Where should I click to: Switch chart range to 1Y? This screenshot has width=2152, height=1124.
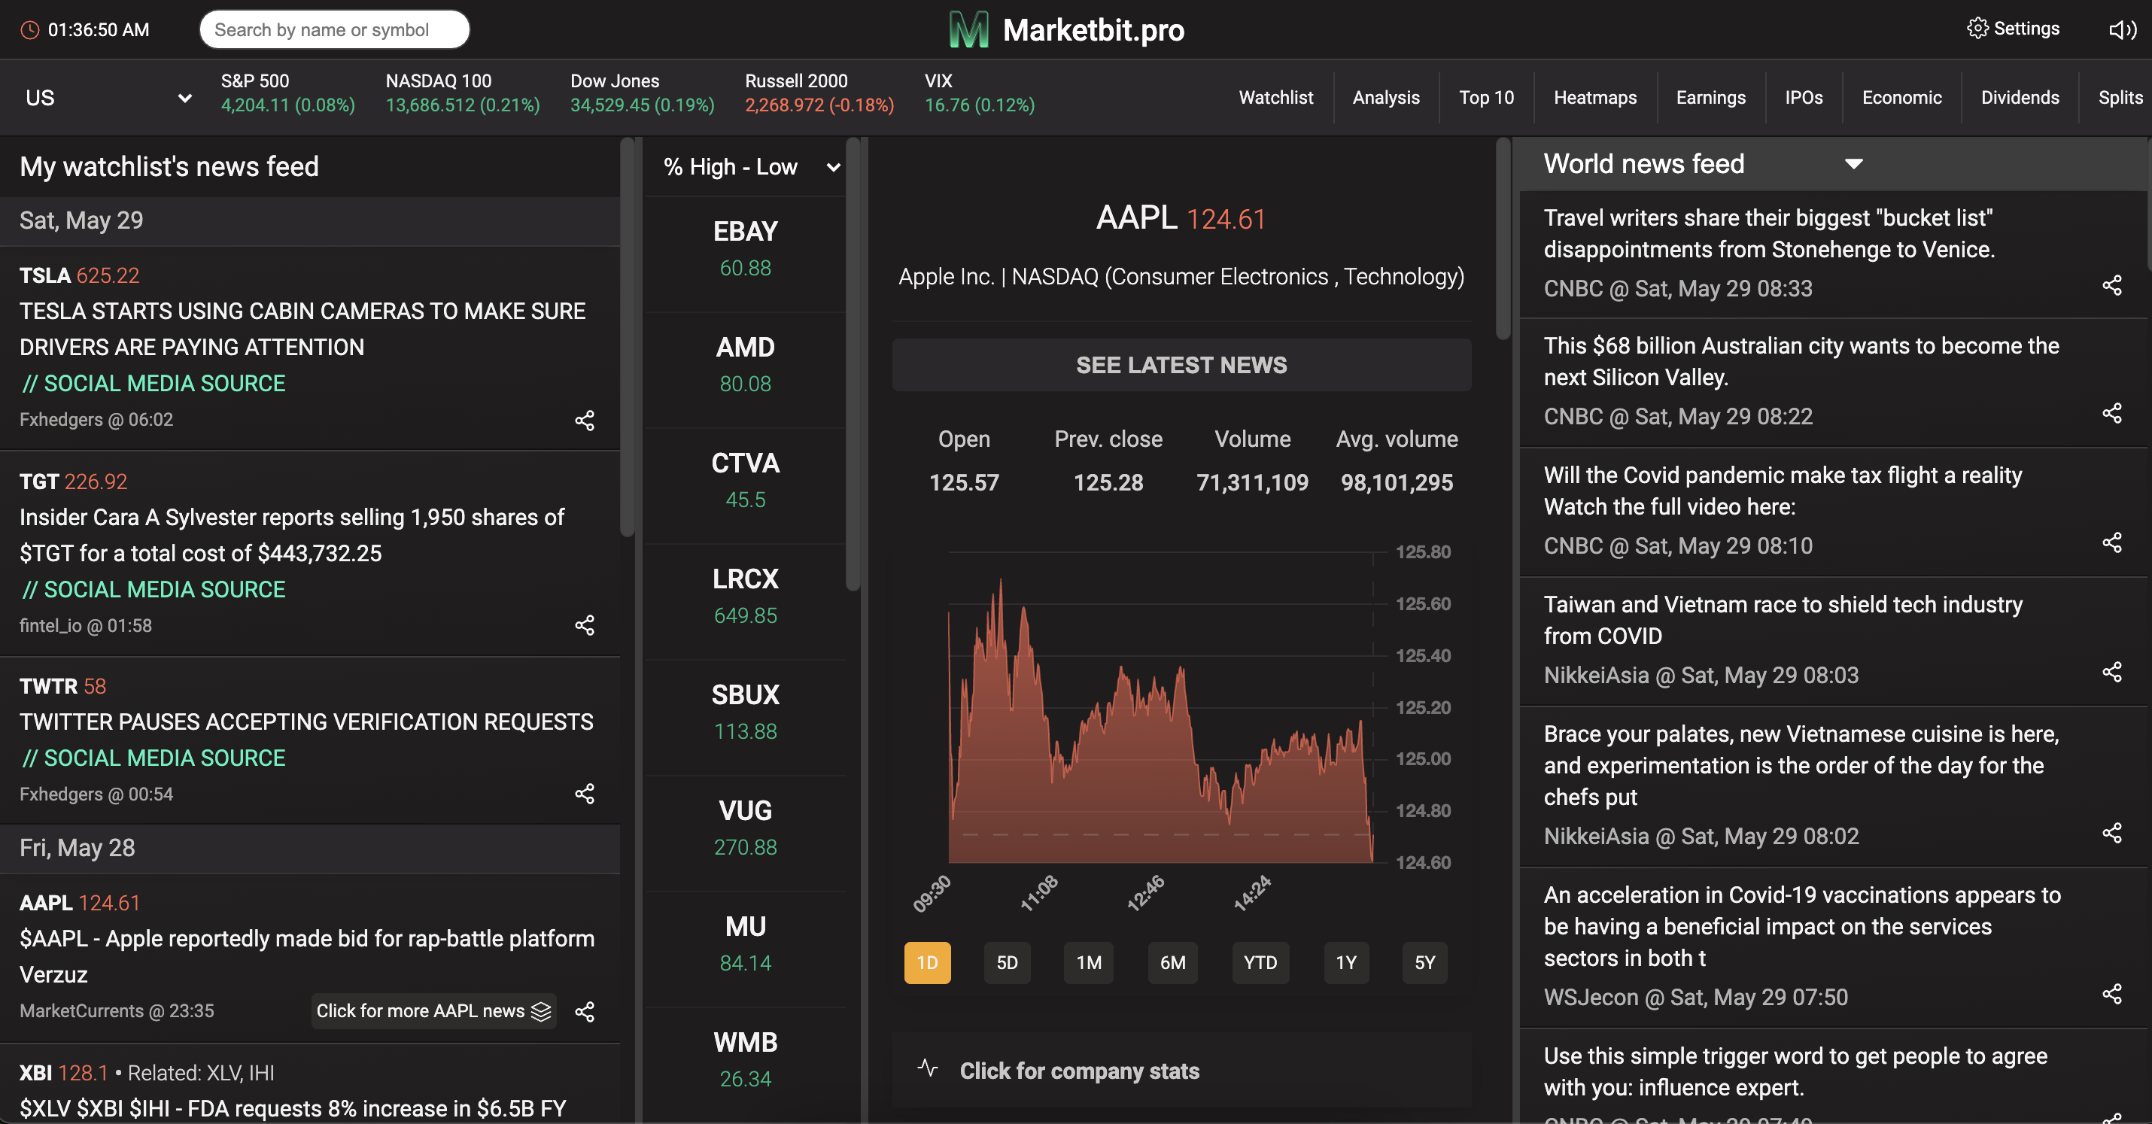(1347, 963)
